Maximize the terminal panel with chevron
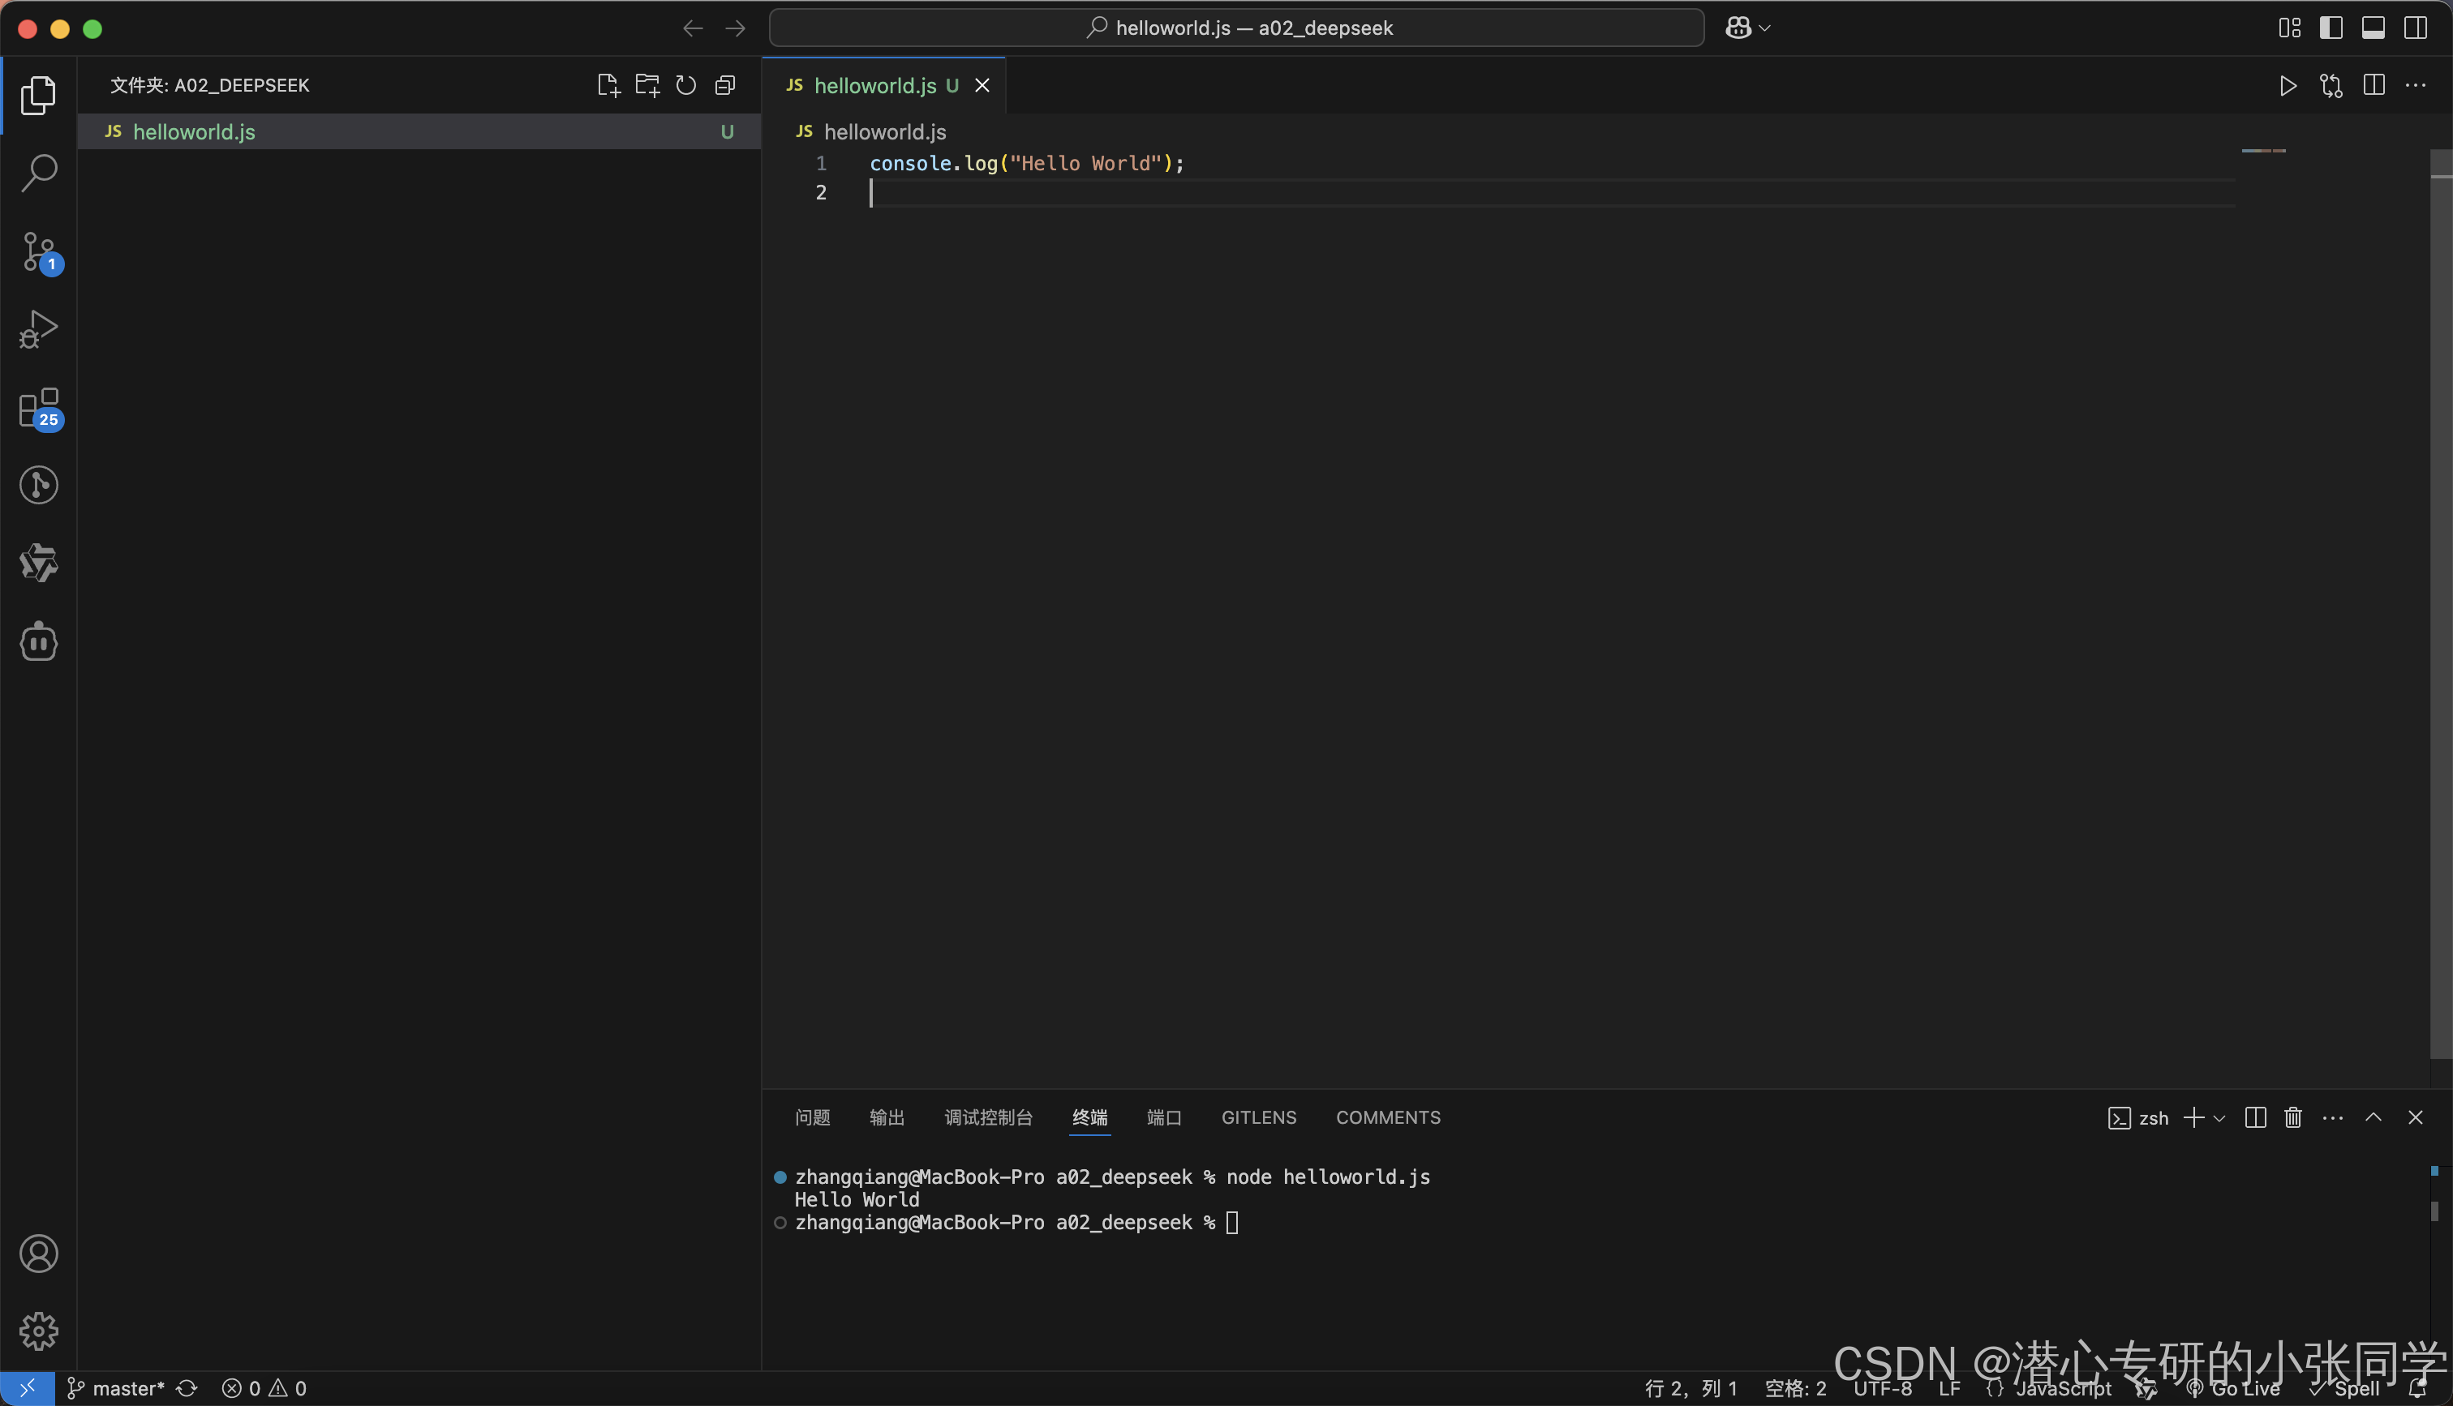The image size is (2453, 1406). tap(2373, 1117)
